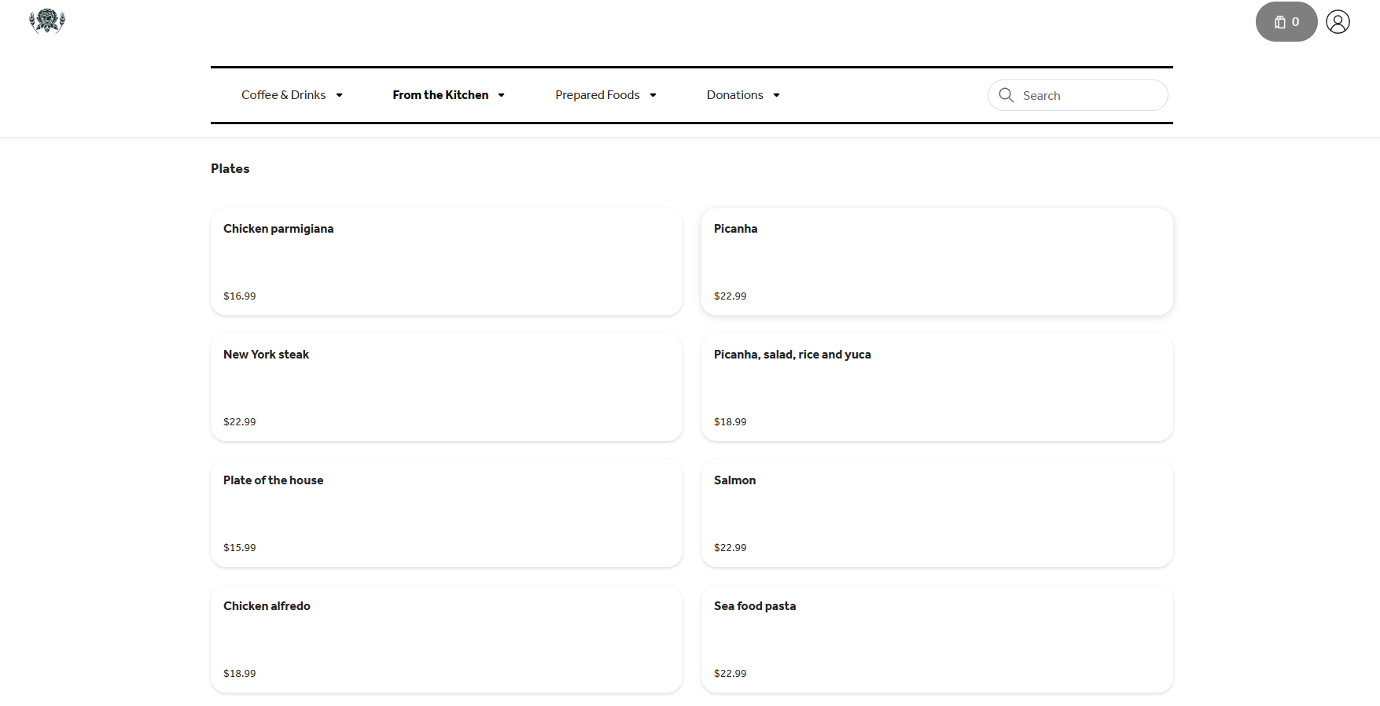1380x706 pixels.
Task: Open the shopping bag cart
Action: [x=1286, y=22]
